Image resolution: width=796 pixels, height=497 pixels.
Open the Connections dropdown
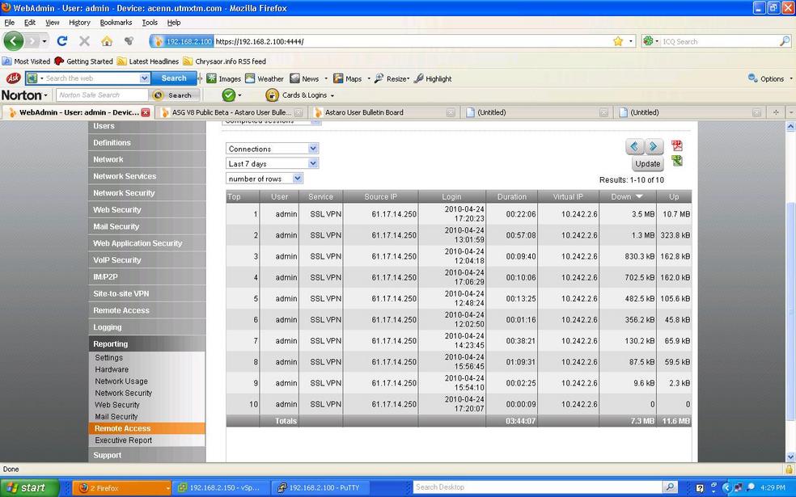(x=272, y=149)
